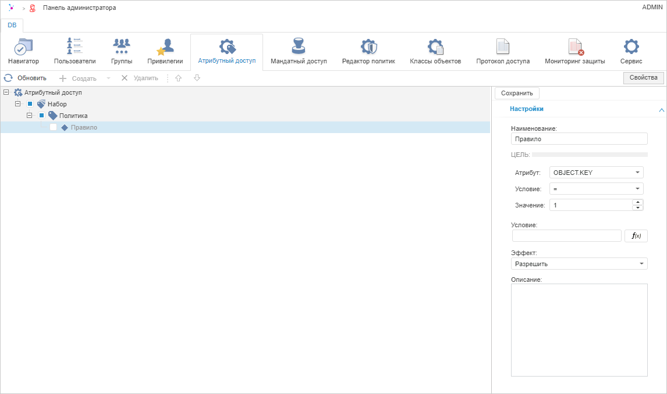This screenshot has height=394, width=667.
Task: Open the Навигатор section icon
Action: (x=23, y=47)
